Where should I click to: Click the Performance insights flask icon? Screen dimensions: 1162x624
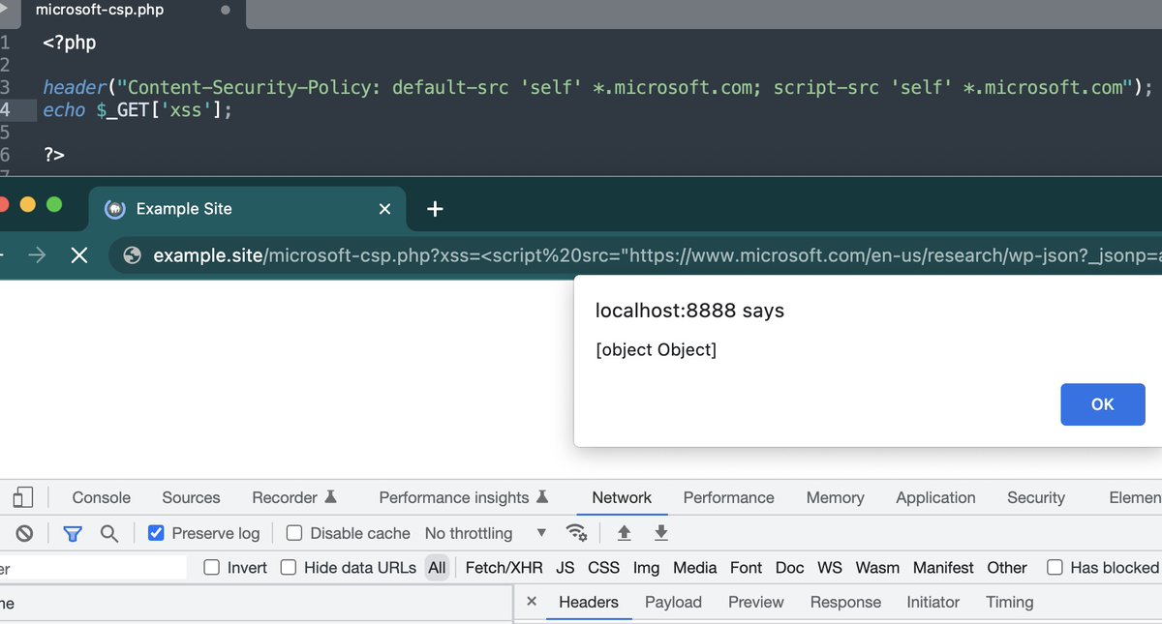pos(542,497)
